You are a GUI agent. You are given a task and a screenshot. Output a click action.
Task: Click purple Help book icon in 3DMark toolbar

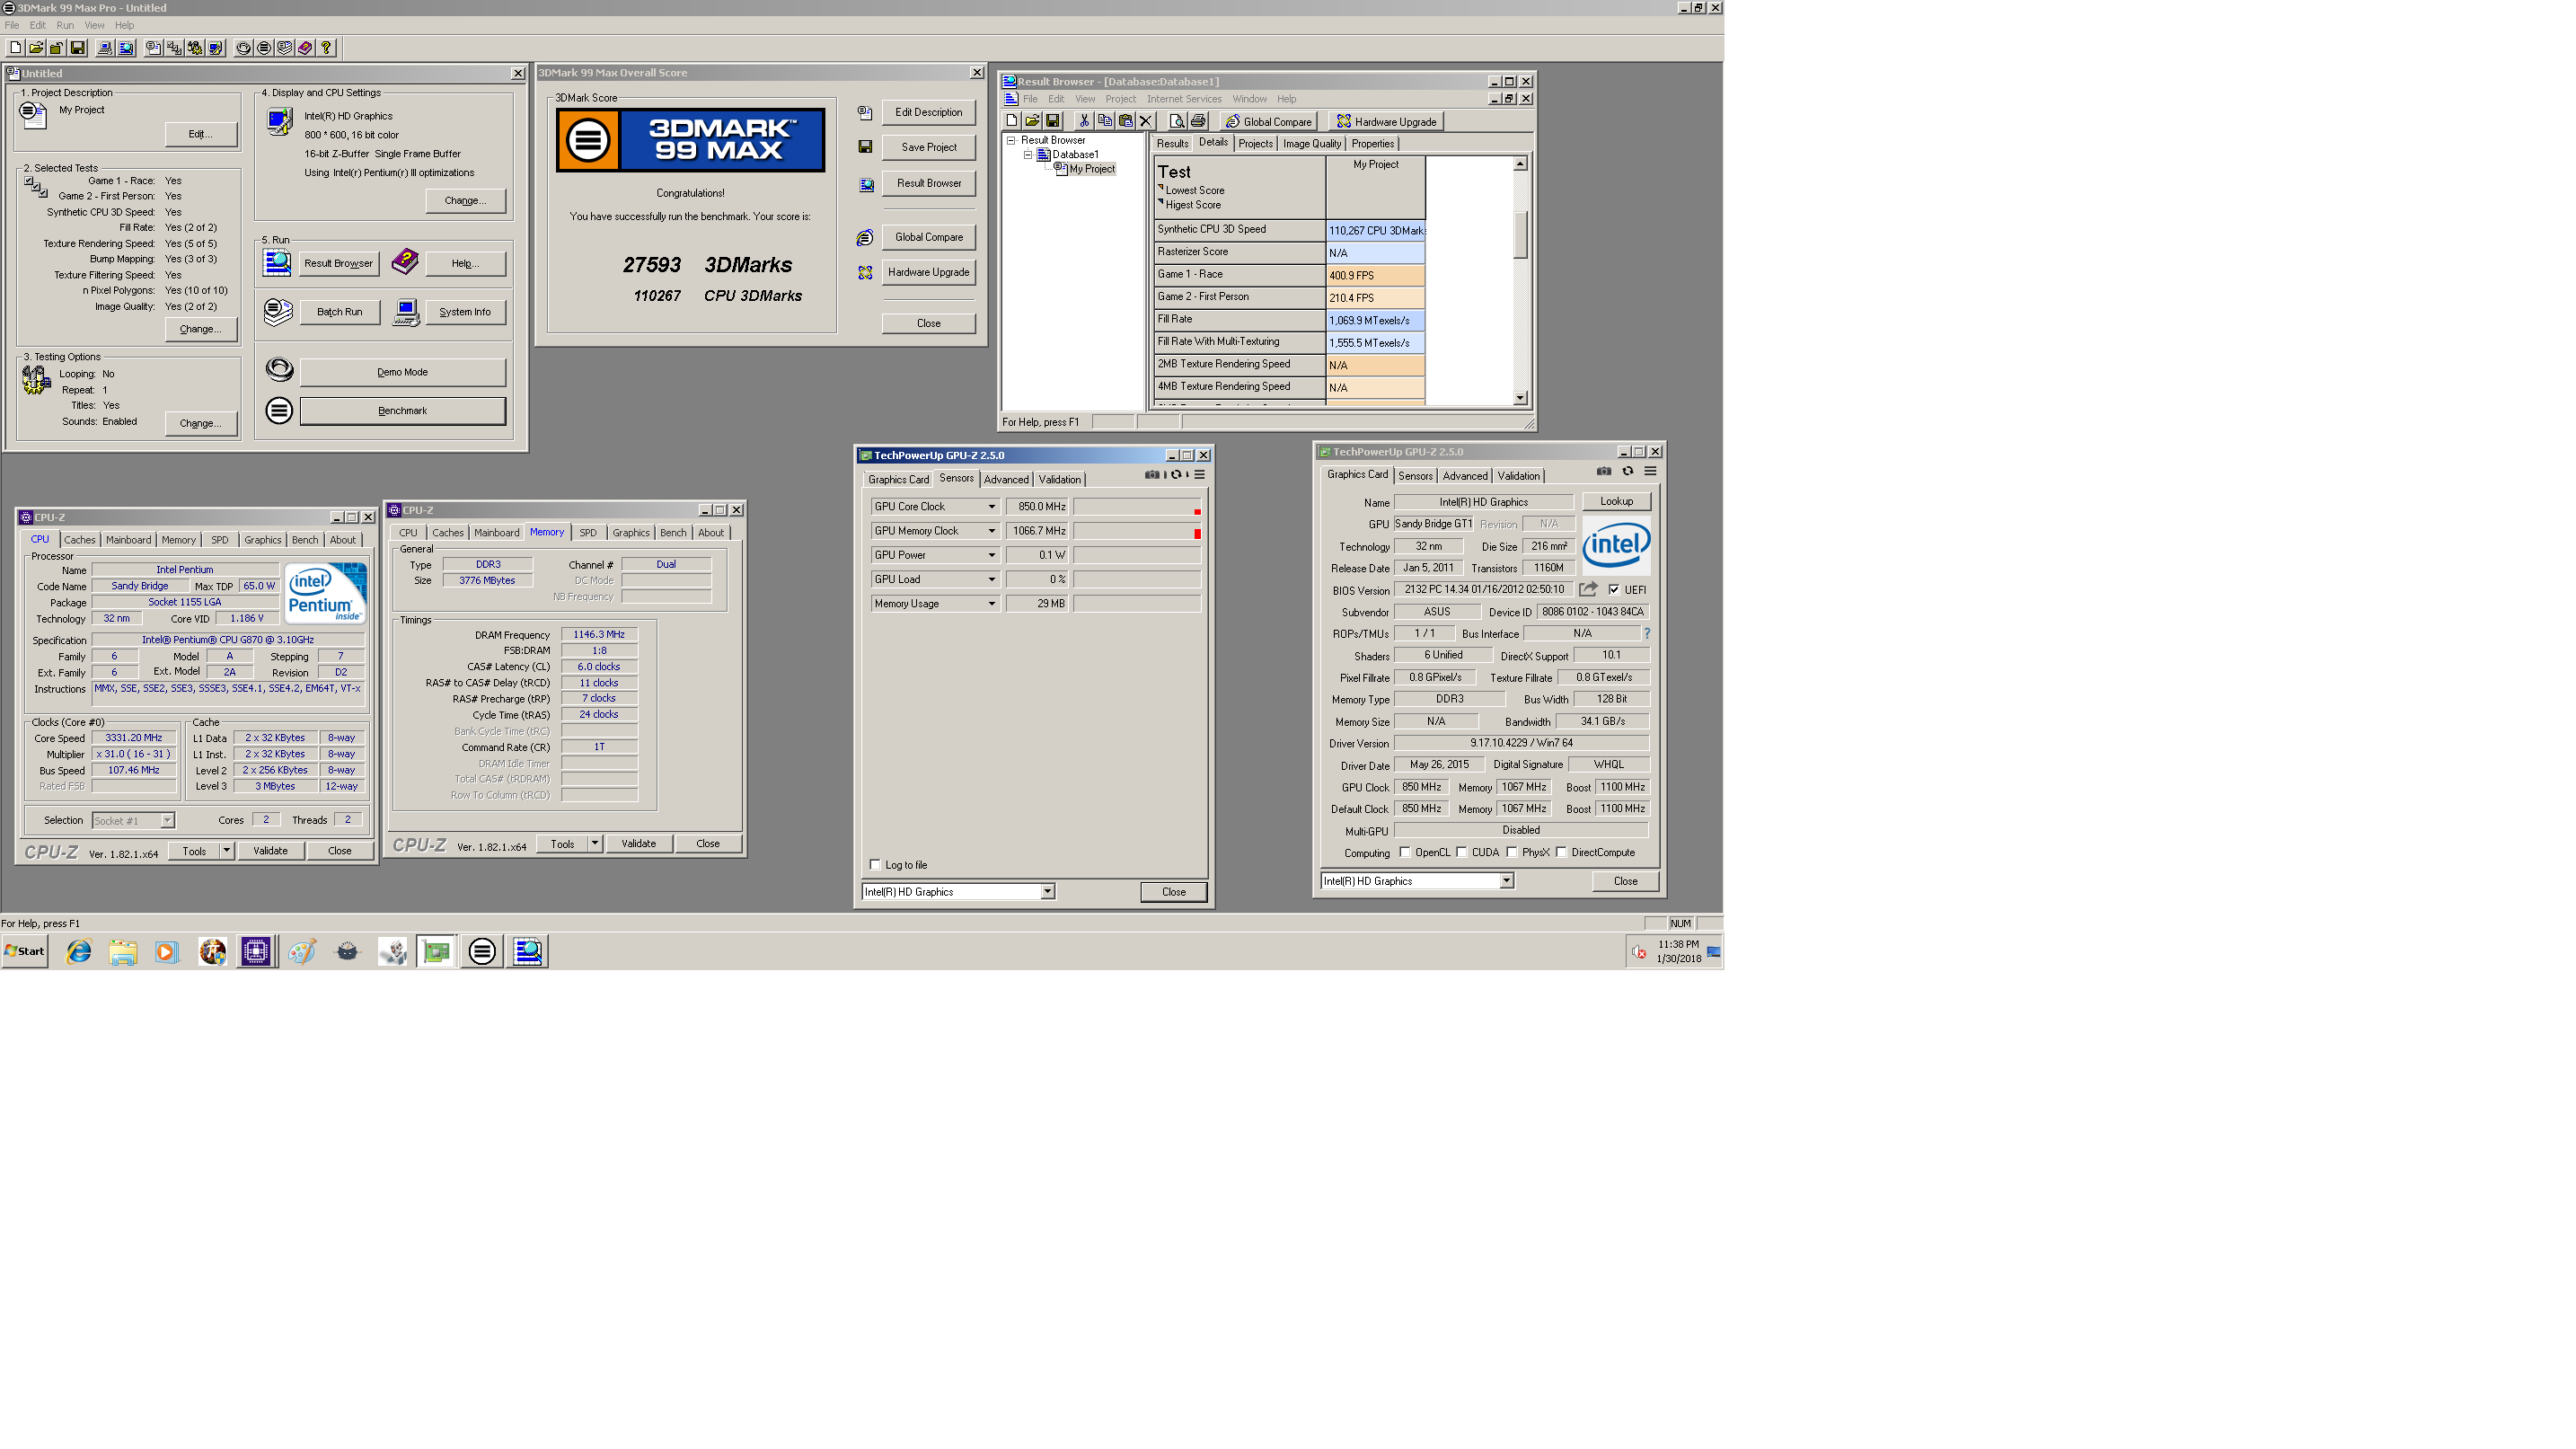tap(306, 48)
